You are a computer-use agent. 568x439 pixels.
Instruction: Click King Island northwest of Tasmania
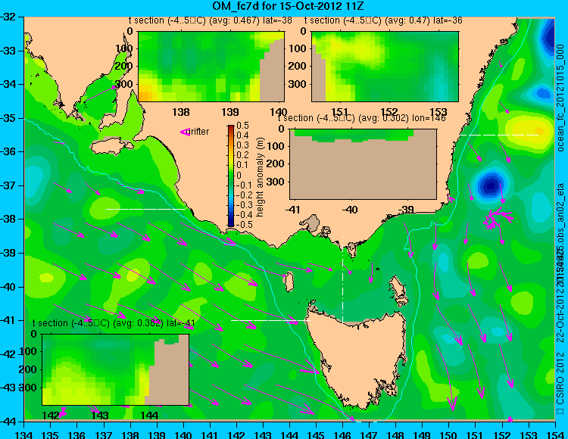pos(289,282)
